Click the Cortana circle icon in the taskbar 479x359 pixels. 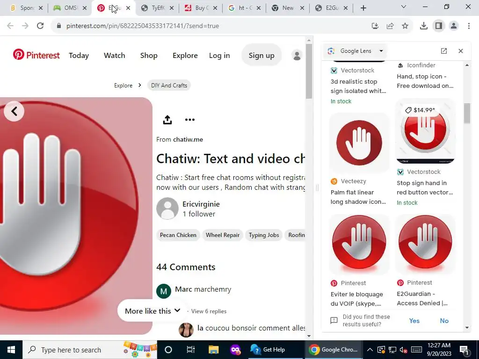click(x=168, y=350)
